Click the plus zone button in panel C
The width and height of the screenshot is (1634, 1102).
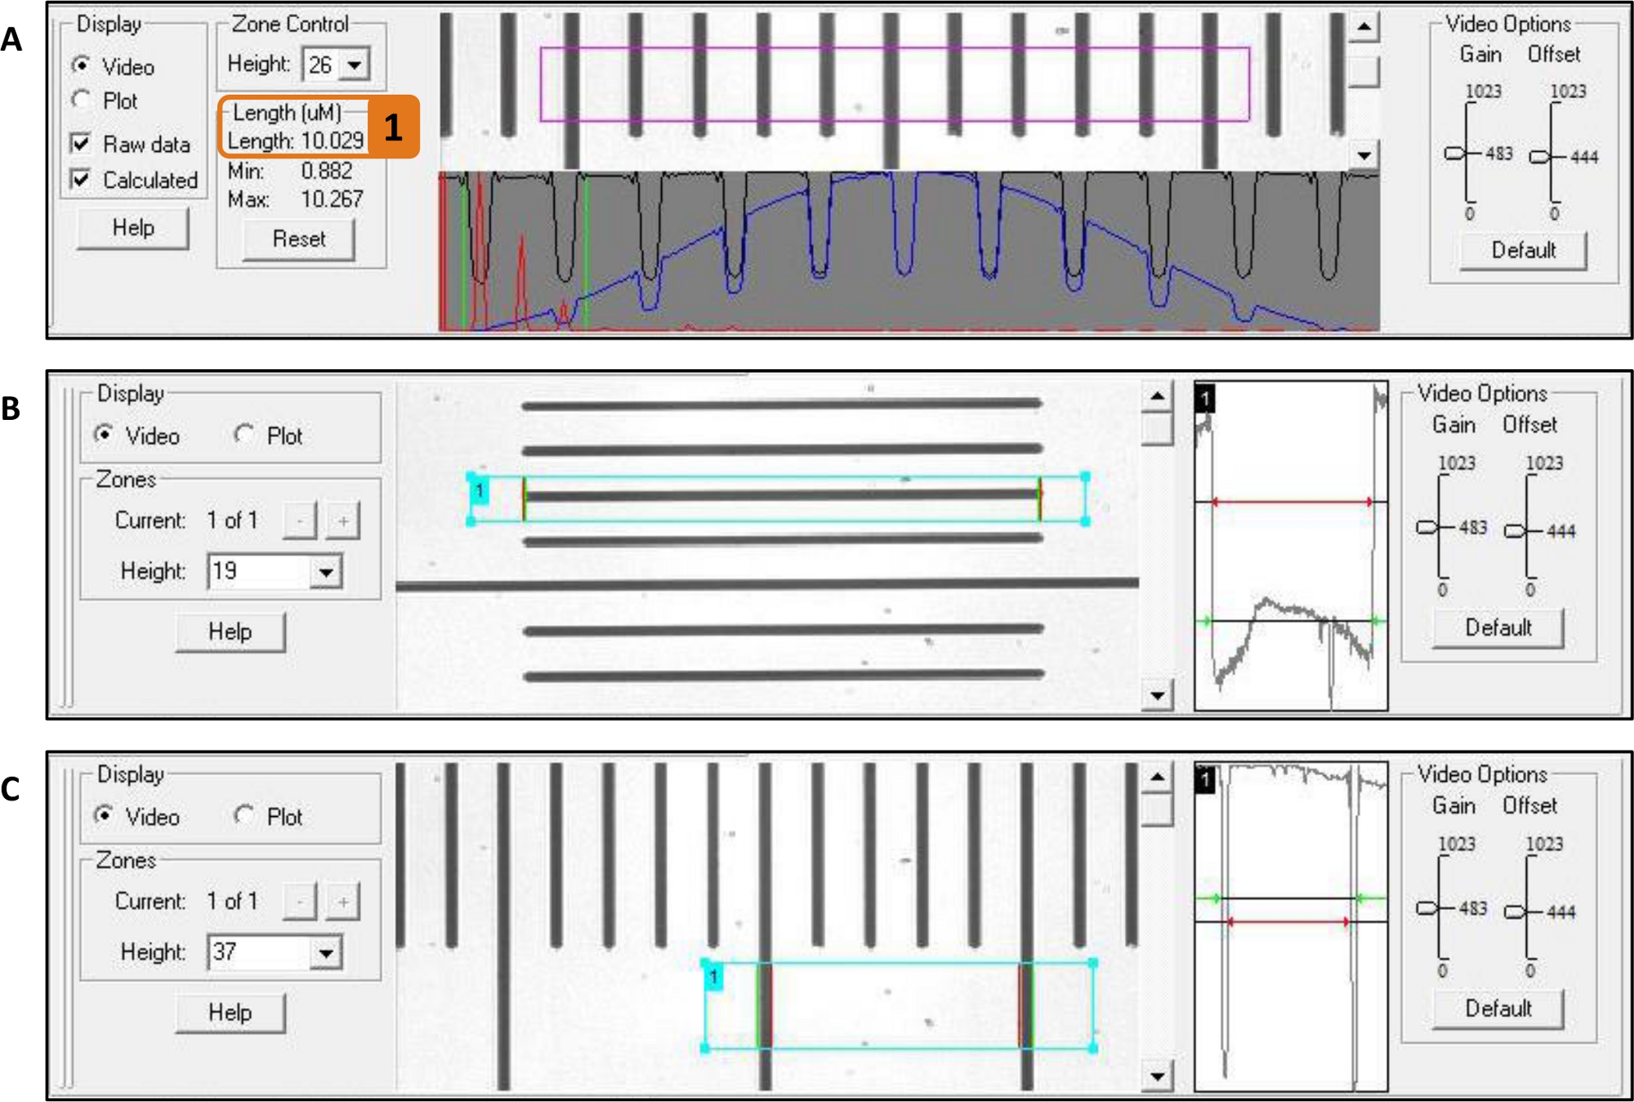(343, 902)
